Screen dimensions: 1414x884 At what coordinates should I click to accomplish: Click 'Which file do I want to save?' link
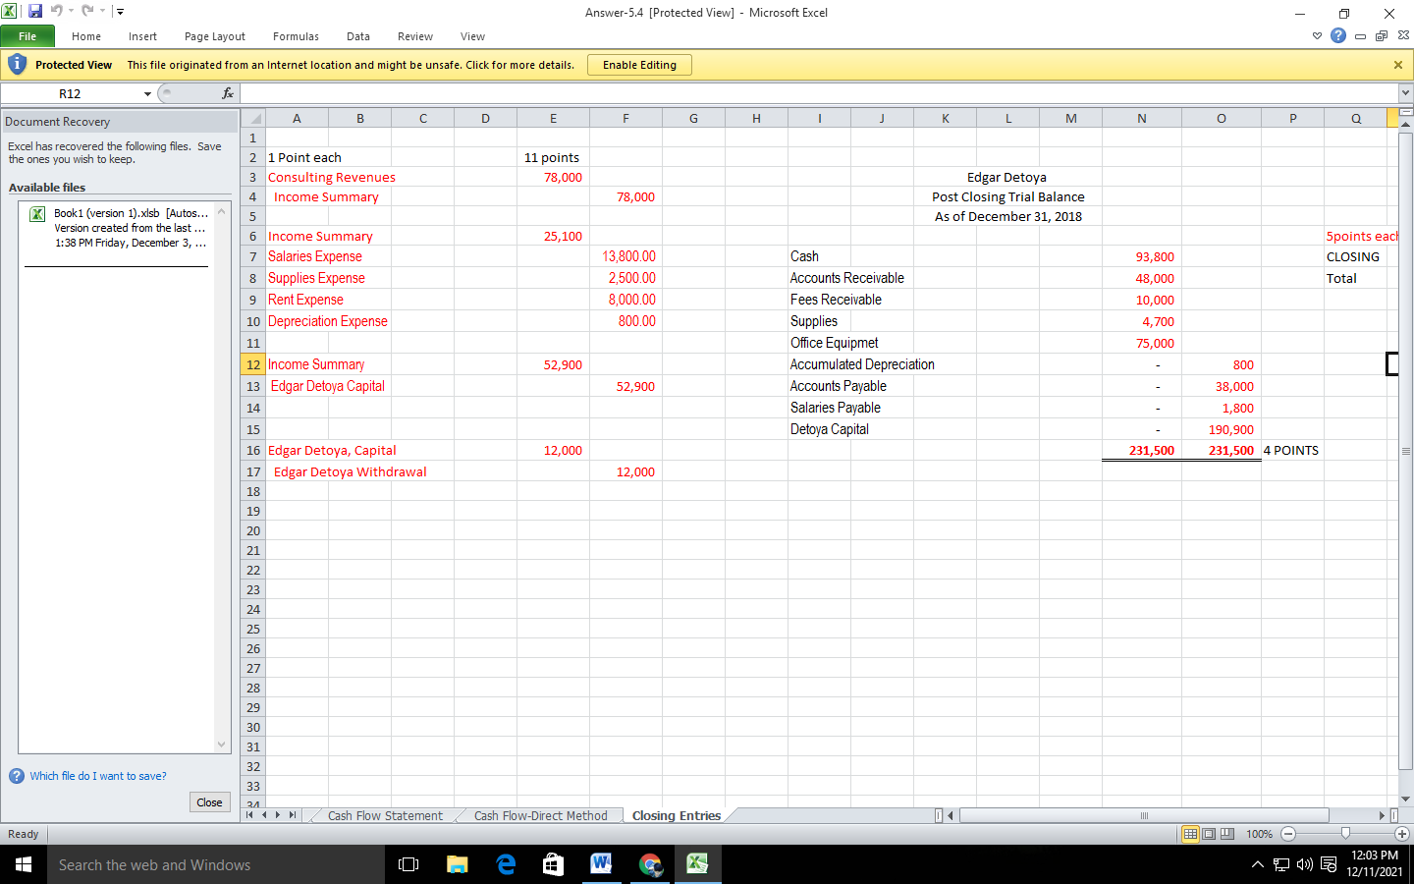[x=98, y=776]
